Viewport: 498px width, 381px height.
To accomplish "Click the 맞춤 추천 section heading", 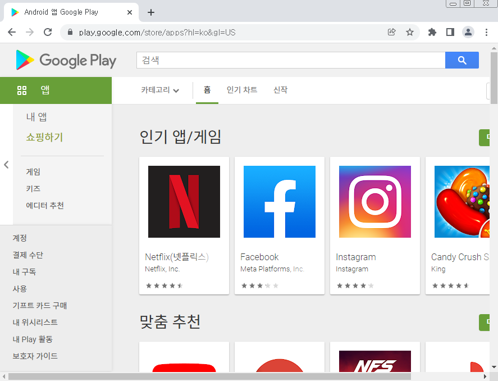I will pyautogui.click(x=170, y=321).
